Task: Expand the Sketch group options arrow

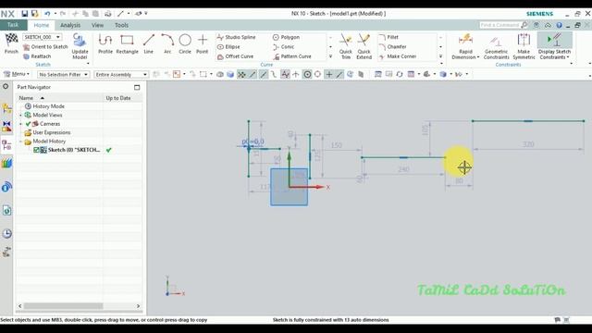Action: tap(88, 64)
